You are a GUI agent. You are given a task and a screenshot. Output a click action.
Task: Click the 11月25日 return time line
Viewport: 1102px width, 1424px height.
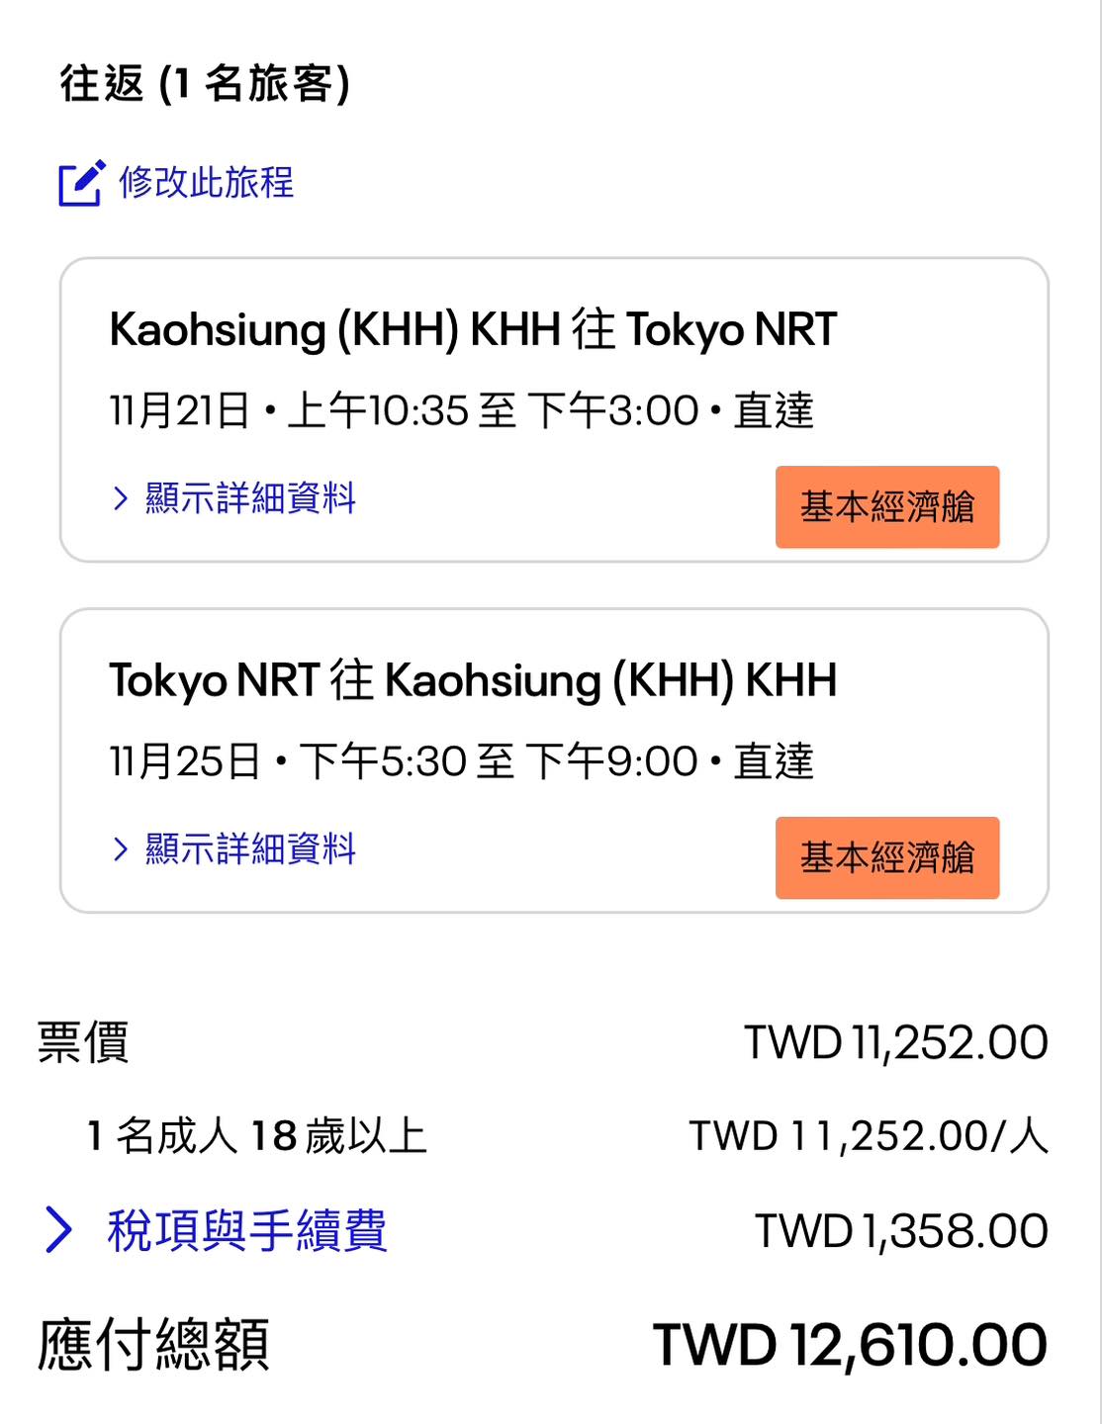(461, 761)
